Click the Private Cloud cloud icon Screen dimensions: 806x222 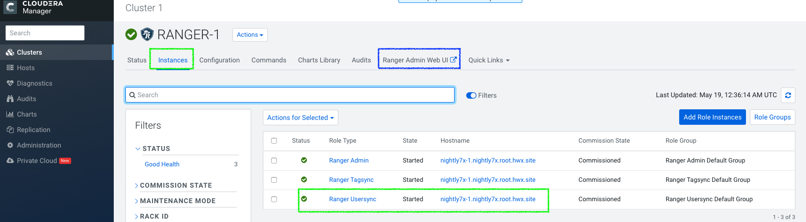point(10,161)
